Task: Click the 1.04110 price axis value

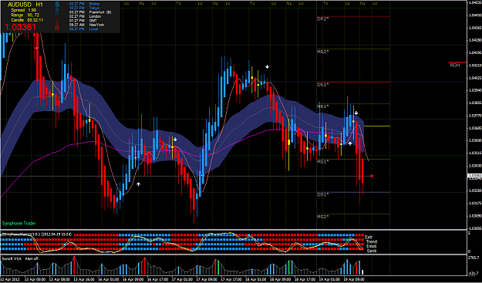Action: click(x=475, y=65)
